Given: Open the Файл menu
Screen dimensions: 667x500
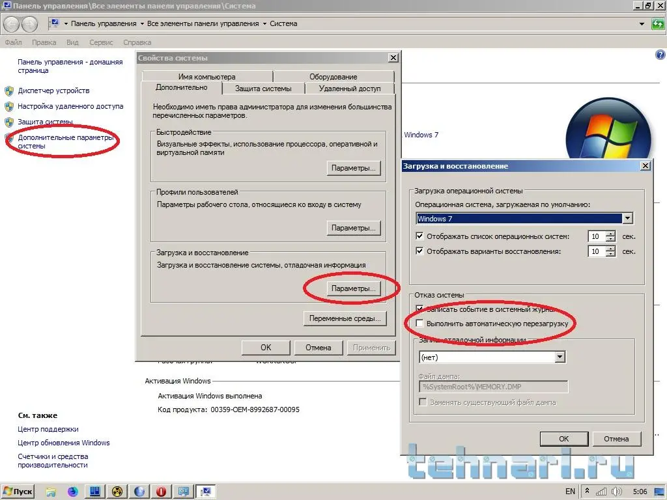Looking at the screenshot, I should click(x=13, y=42).
